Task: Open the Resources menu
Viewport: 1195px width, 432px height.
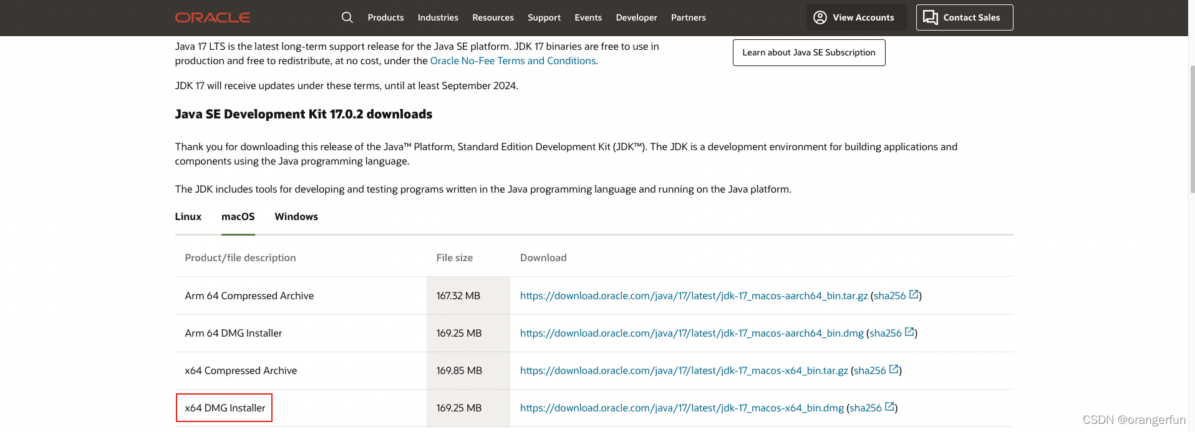Action: coord(493,17)
